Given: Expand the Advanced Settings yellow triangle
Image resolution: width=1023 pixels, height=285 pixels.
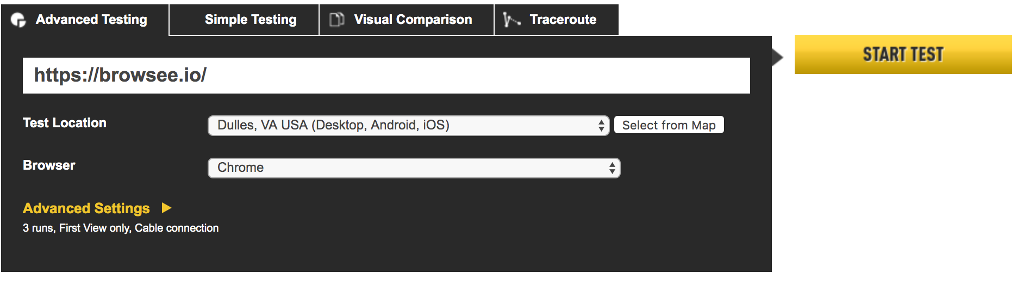Looking at the screenshot, I should [167, 208].
